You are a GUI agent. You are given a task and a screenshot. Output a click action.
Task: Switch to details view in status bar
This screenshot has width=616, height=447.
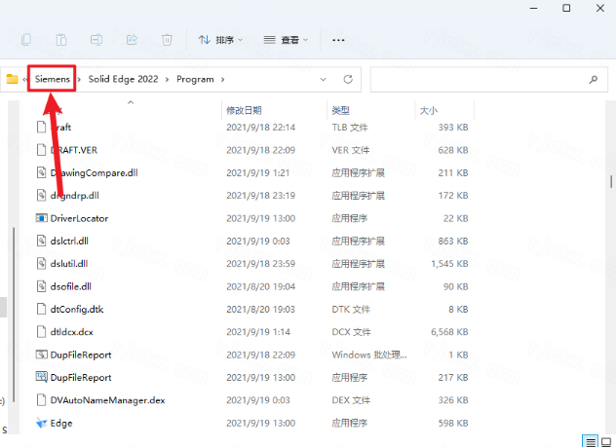(590, 439)
